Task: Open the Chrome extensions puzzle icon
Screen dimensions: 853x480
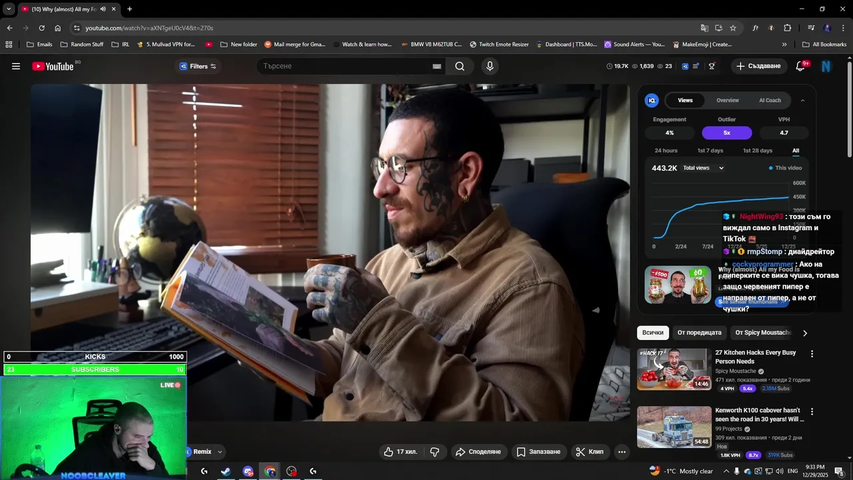Action: 787,28
